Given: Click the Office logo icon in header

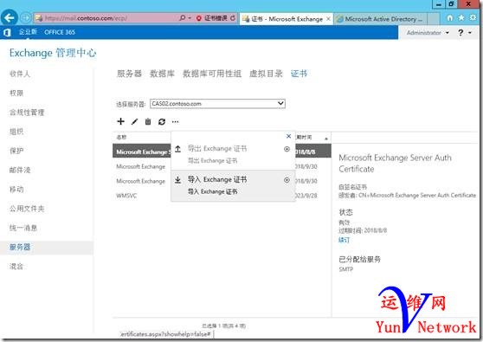Looking at the screenshot, I should (7, 32).
